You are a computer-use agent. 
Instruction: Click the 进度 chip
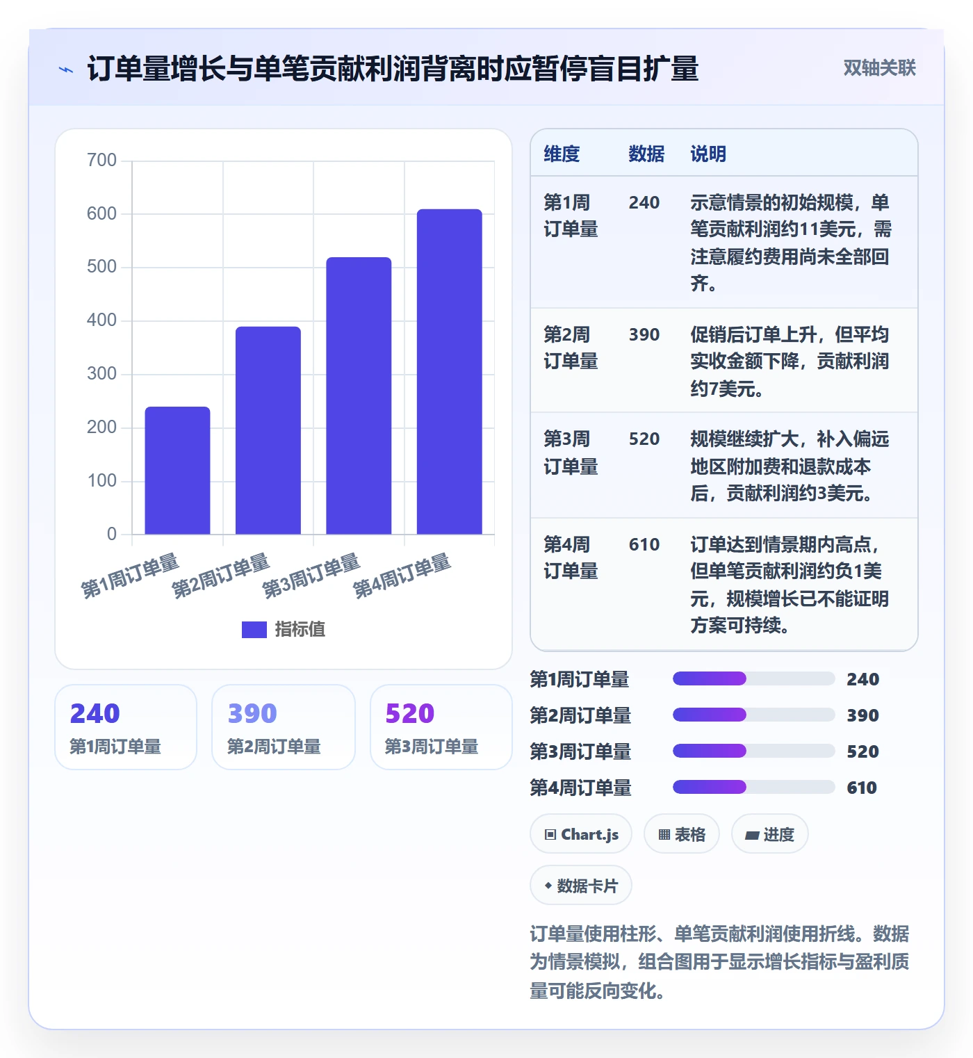point(770,834)
